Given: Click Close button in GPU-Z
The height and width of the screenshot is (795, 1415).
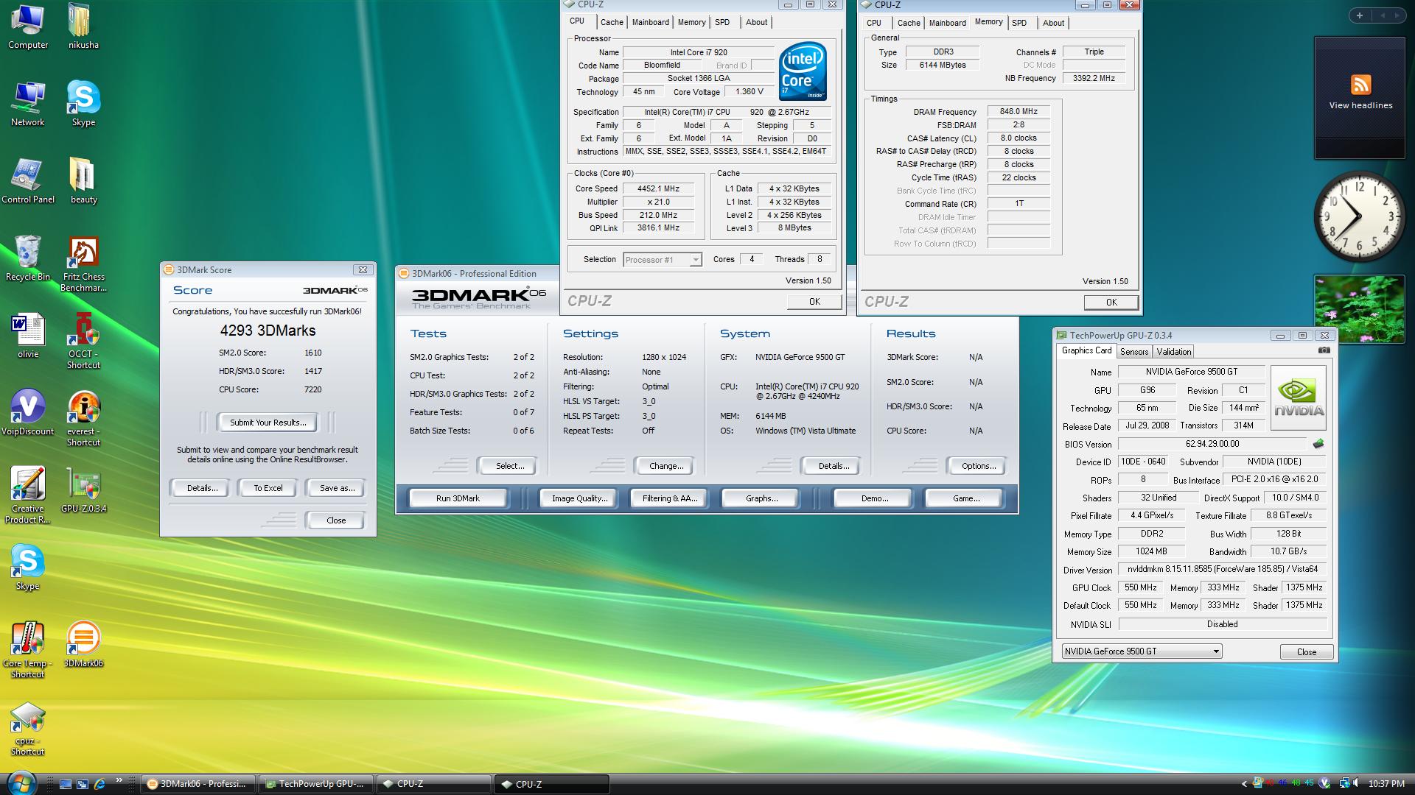Looking at the screenshot, I should pyautogui.click(x=1307, y=652).
